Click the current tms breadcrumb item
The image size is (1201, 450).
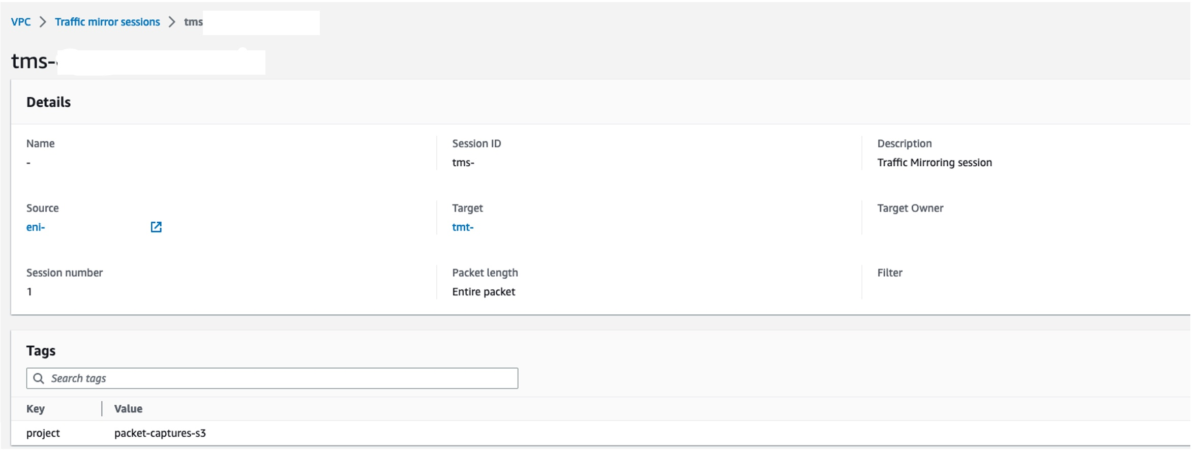point(193,22)
